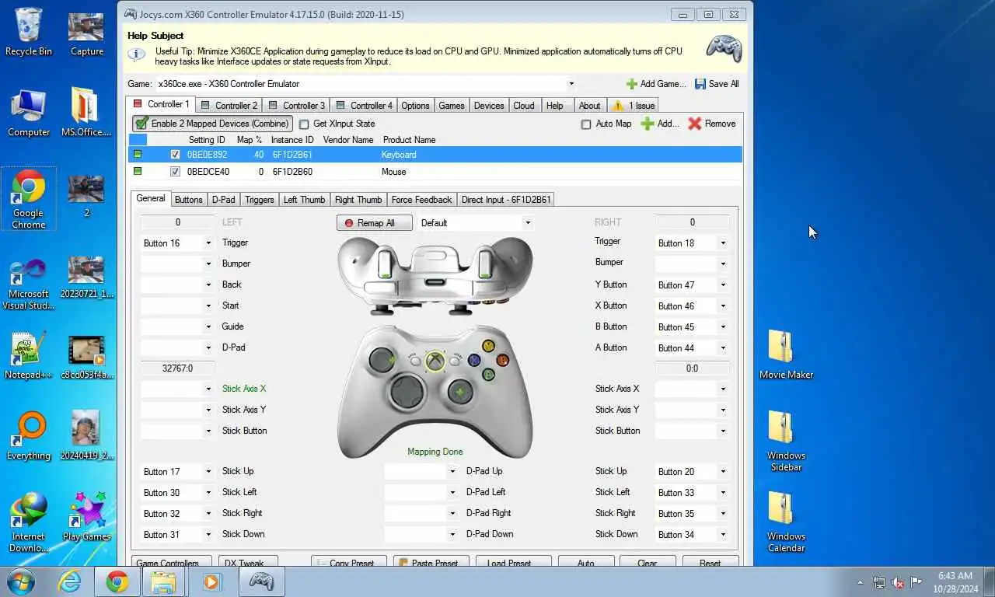Viewport: 995px width, 597px height.
Task: Open the left Back mapping dropdown
Action: (x=208, y=285)
